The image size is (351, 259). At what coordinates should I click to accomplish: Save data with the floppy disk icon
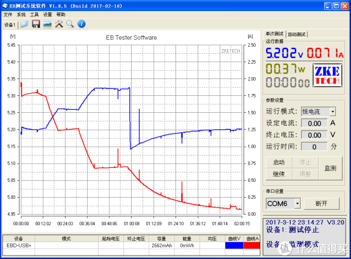(x=36, y=24)
